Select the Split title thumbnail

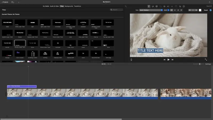(x=32, y=22)
